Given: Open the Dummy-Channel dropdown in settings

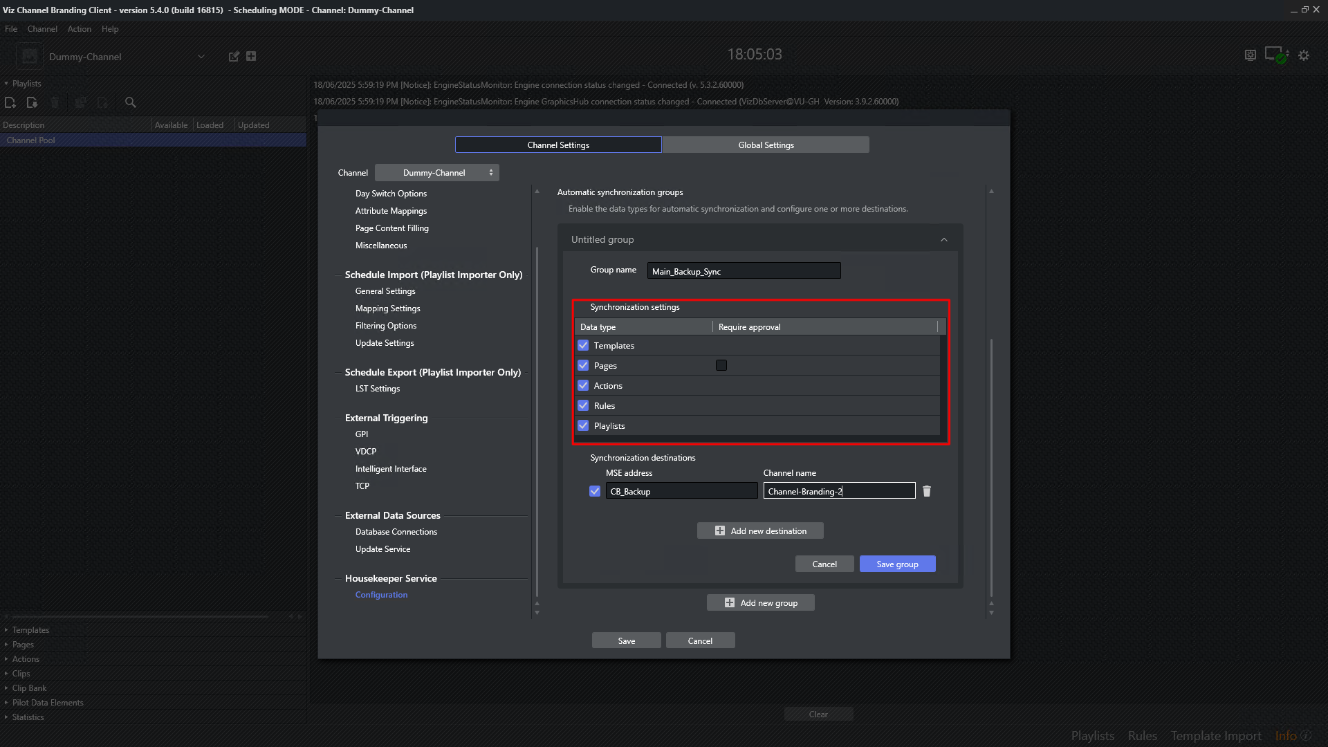Looking at the screenshot, I should [x=437, y=173].
